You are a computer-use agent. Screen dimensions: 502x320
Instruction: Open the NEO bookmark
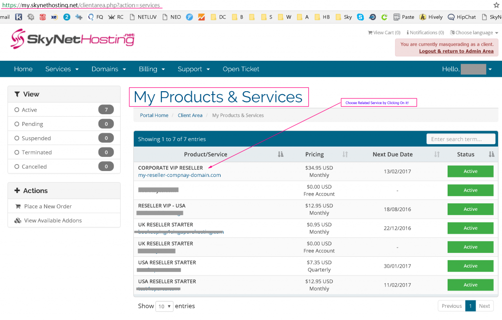[x=172, y=17]
